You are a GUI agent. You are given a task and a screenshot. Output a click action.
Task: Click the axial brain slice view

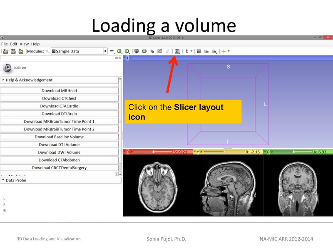pyautogui.click(x=158, y=185)
